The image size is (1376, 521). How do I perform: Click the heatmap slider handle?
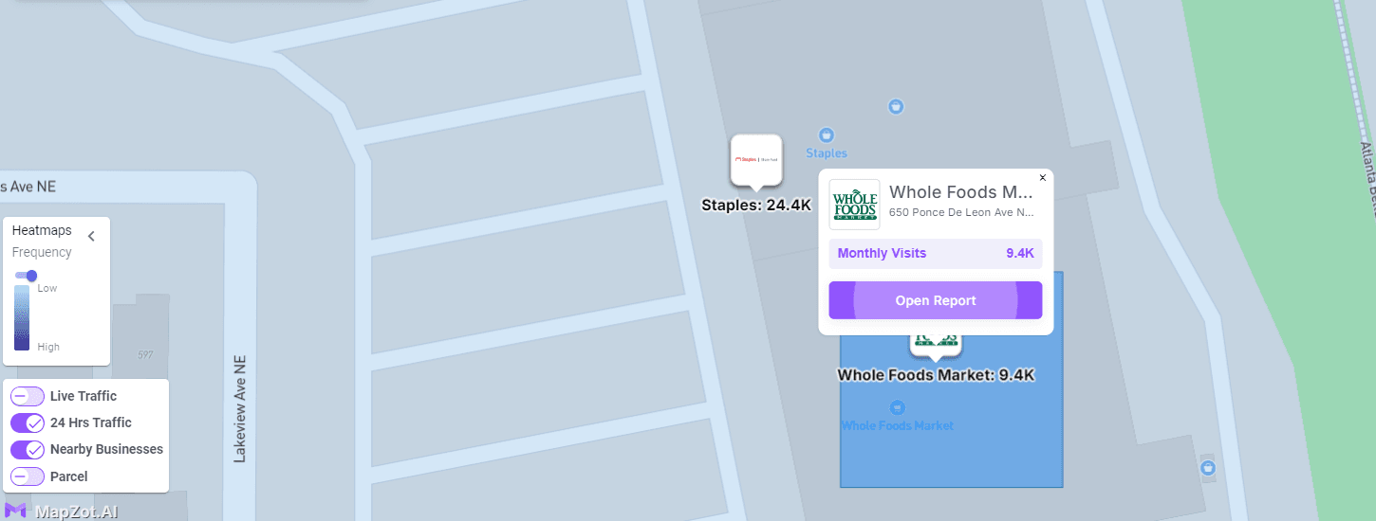pyautogui.click(x=31, y=276)
